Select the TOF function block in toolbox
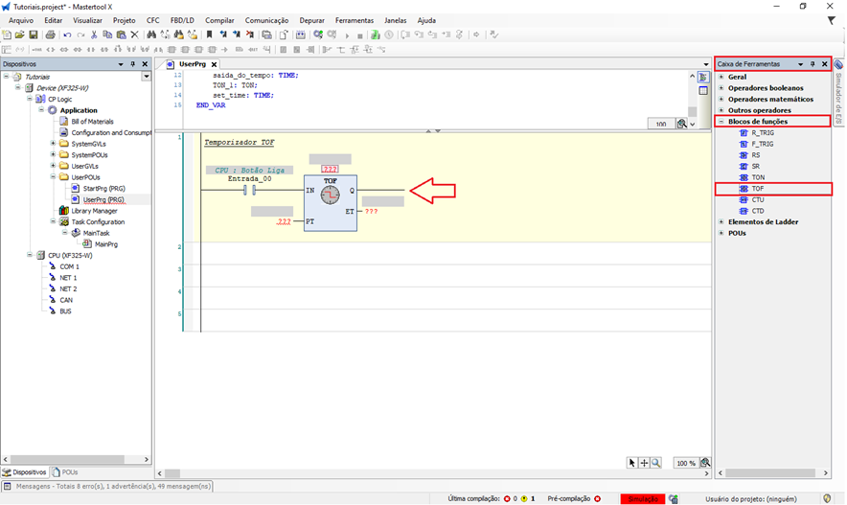 pos(758,189)
